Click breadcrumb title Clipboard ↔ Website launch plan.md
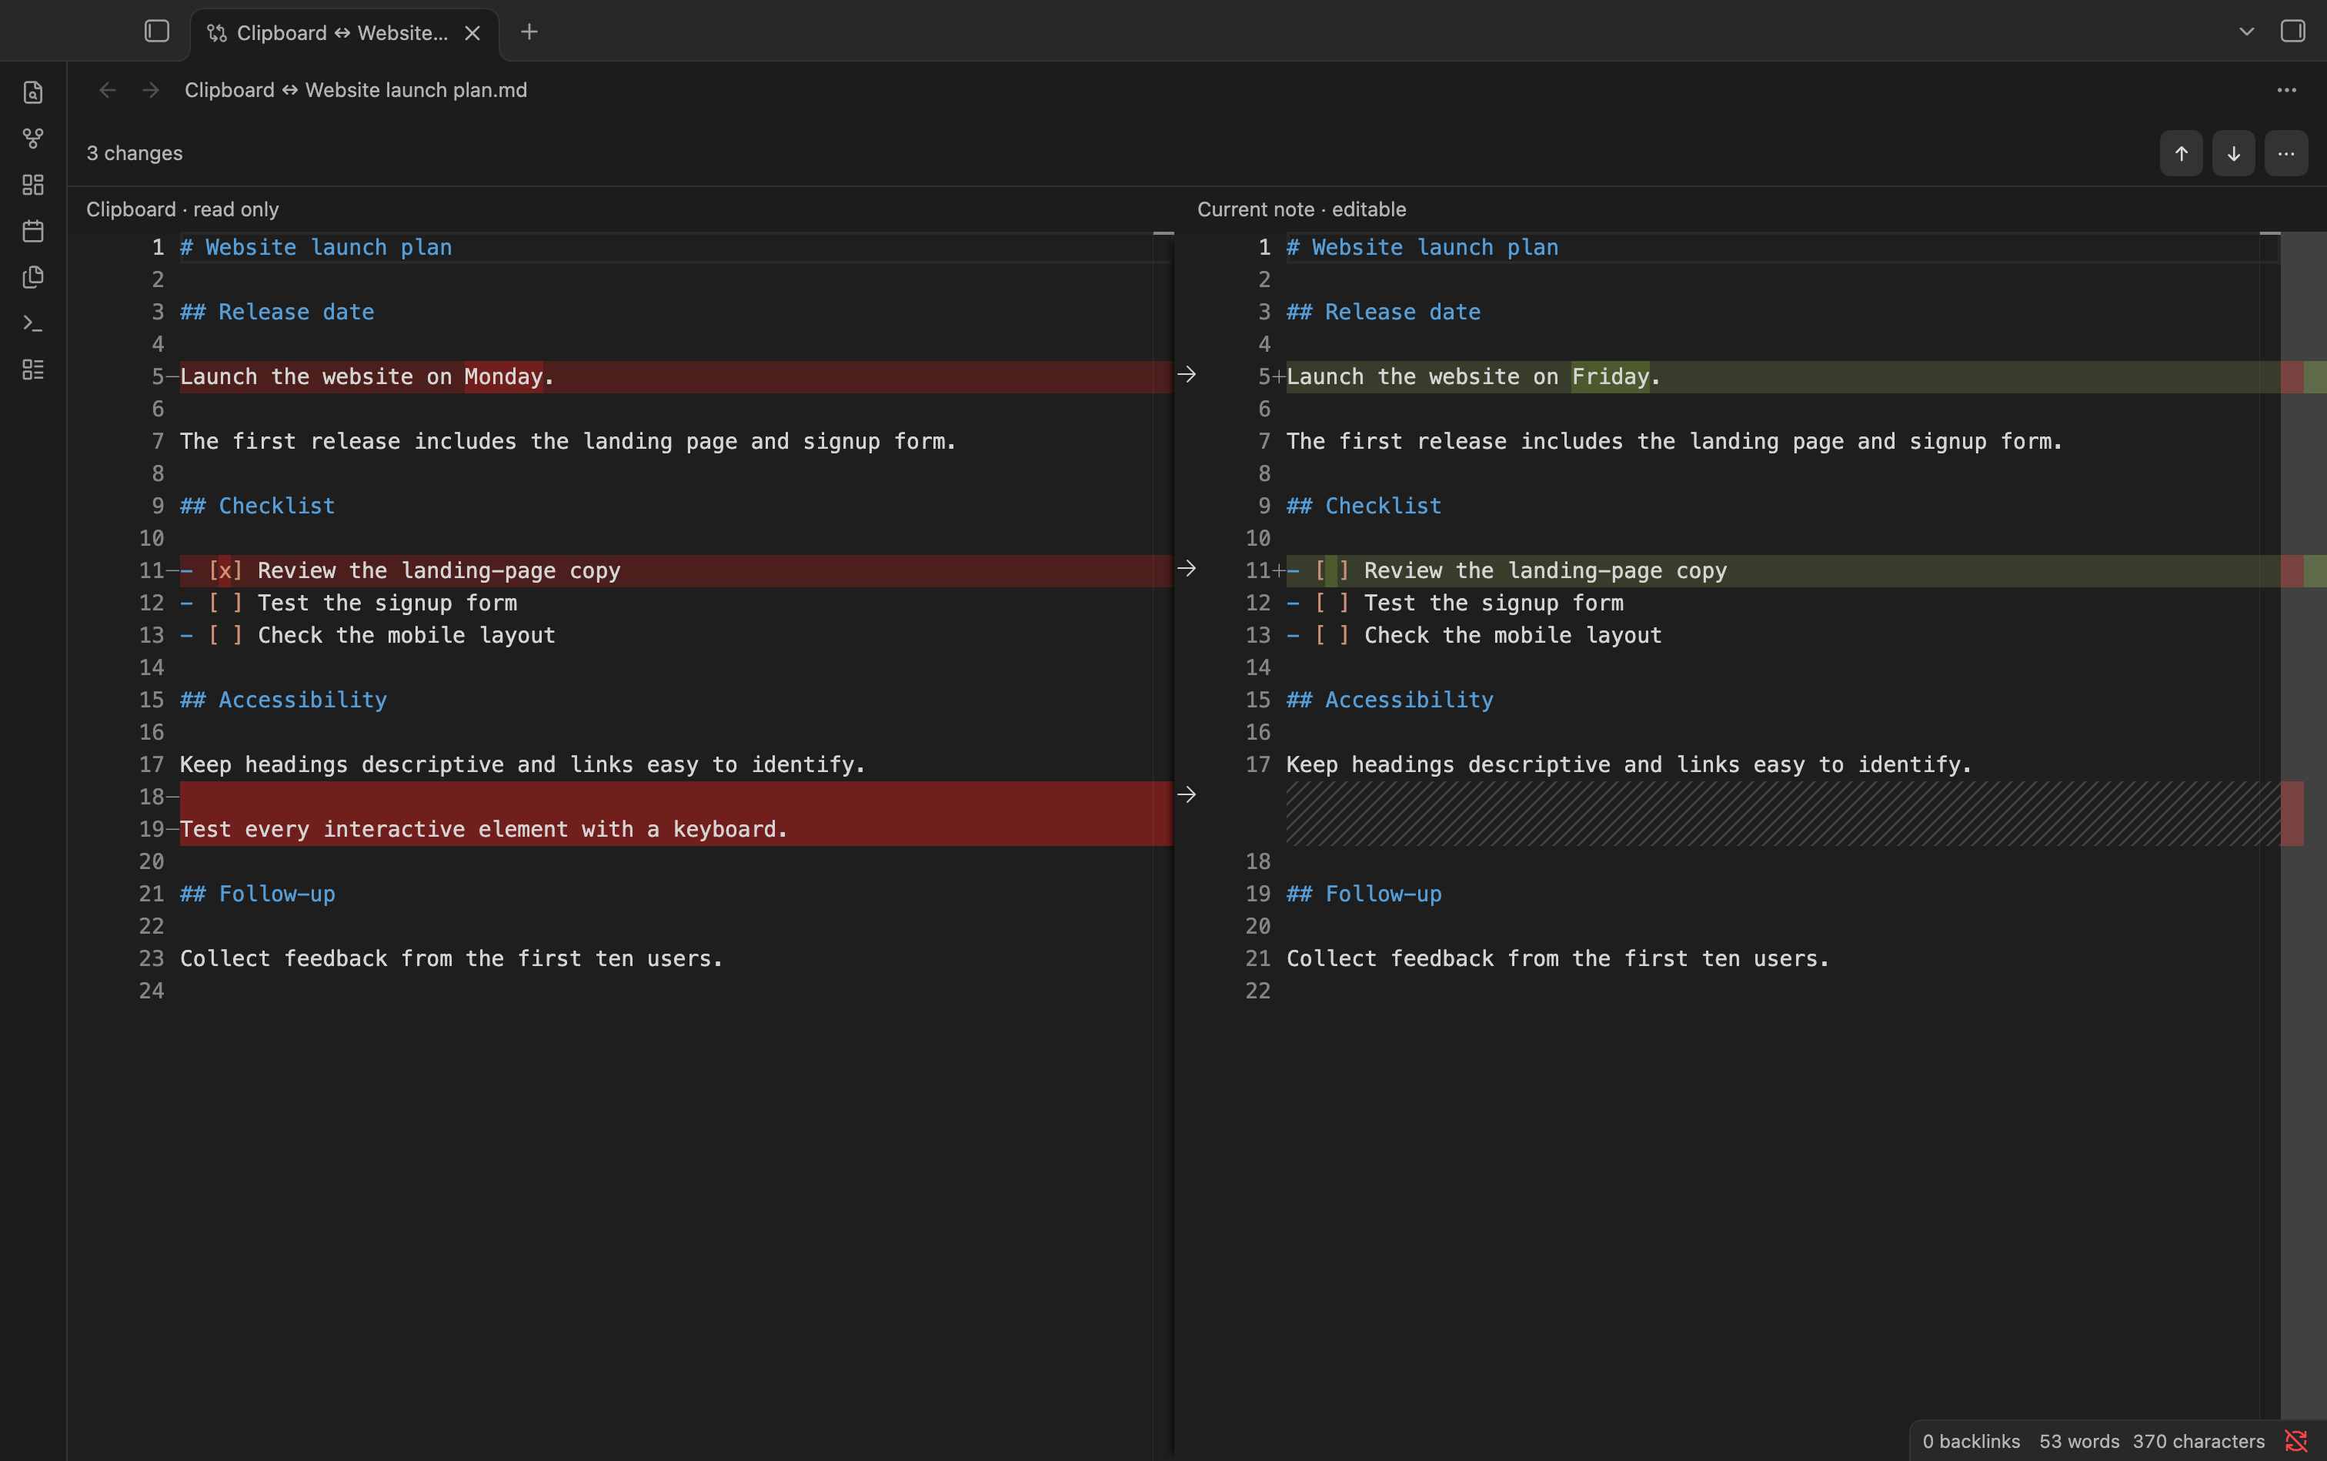The image size is (2327, 1461). tap(356, 90)
